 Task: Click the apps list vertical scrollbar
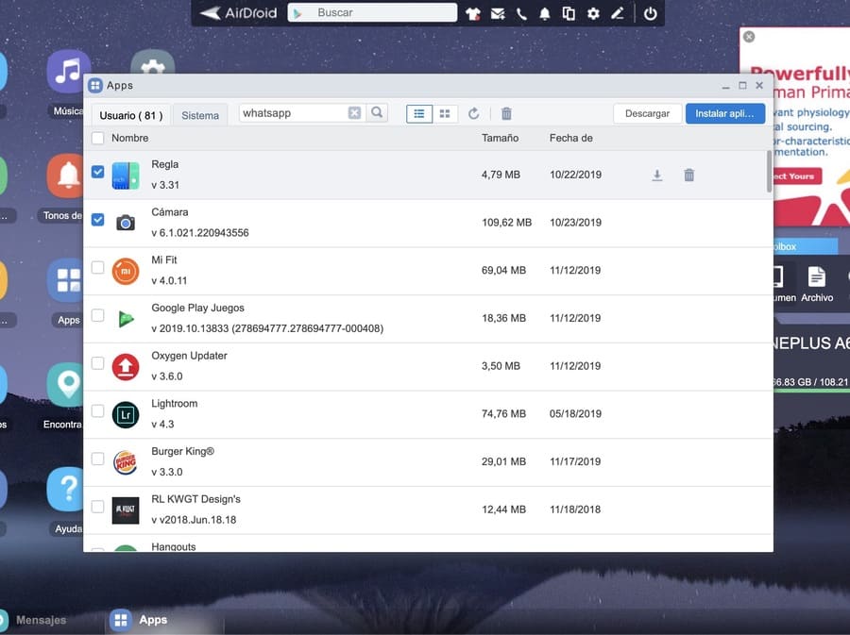[769, 171]
